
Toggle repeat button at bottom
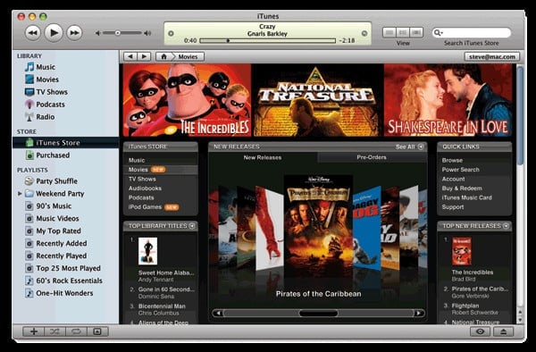[x=76, y=331]
